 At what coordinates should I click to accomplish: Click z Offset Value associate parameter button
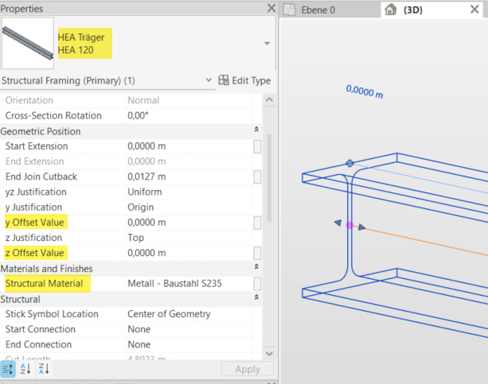[257, 253]
